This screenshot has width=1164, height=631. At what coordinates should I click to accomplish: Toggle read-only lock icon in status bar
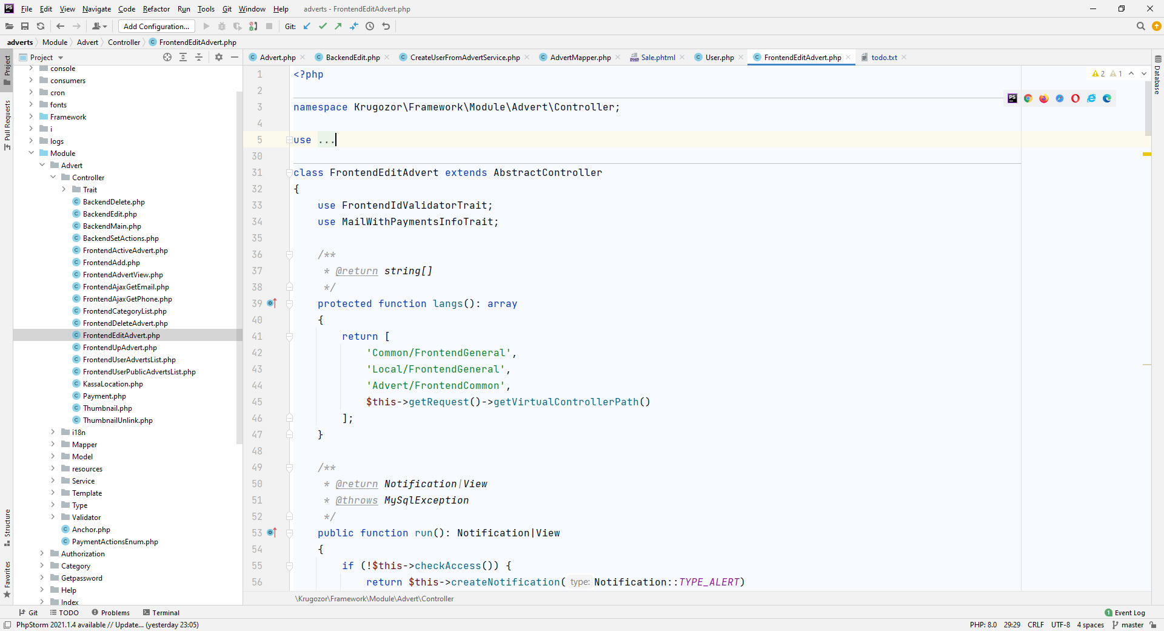[1152, 625]
